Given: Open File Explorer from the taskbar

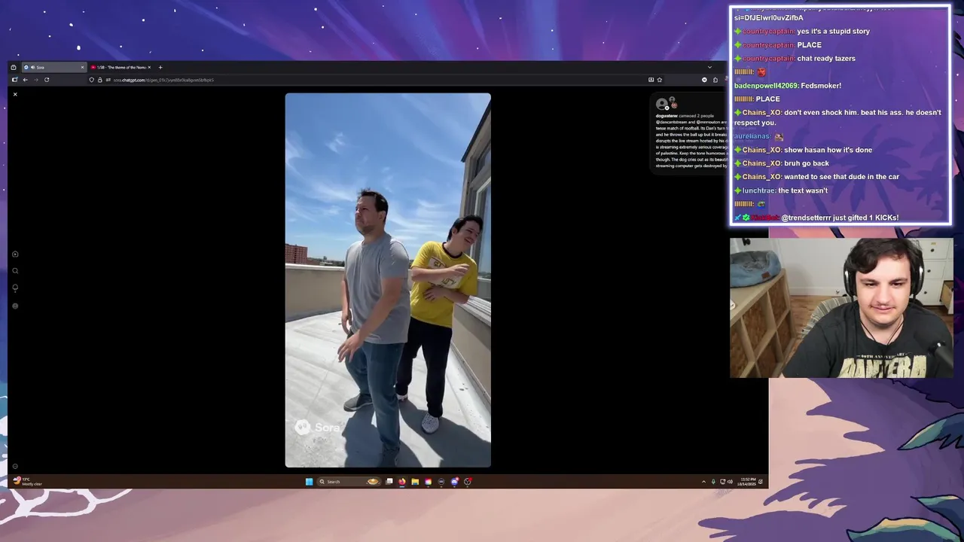Looking at the screenshot, I should point(415,482).
